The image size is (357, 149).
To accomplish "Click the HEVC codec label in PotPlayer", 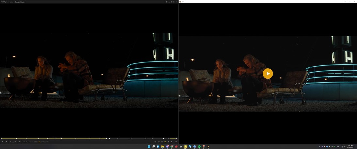I will [43, 142].
